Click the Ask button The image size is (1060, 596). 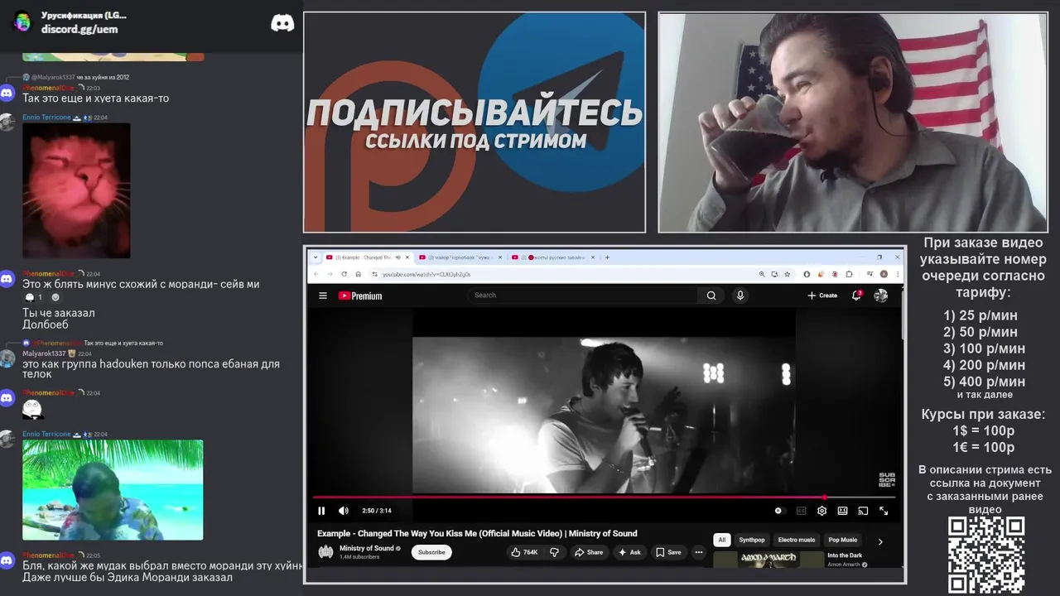coord(629,552)
